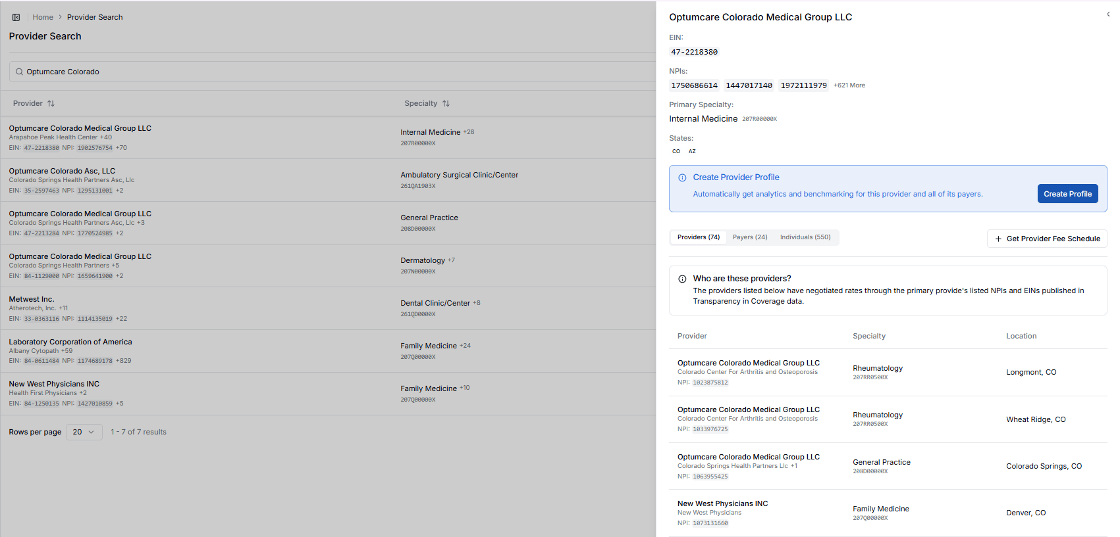Click Primary Specialty Internal Medicine in detail panel
The image size is (1120, 537).
pyautogui.click(x=703, y=119)
